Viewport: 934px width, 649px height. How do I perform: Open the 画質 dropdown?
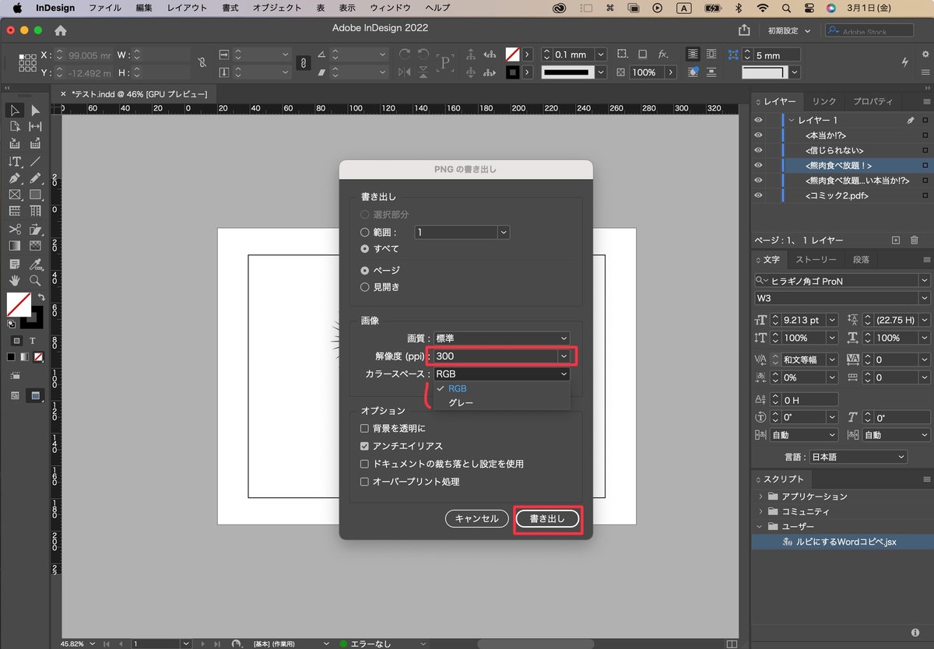click(x=500, y=338)
